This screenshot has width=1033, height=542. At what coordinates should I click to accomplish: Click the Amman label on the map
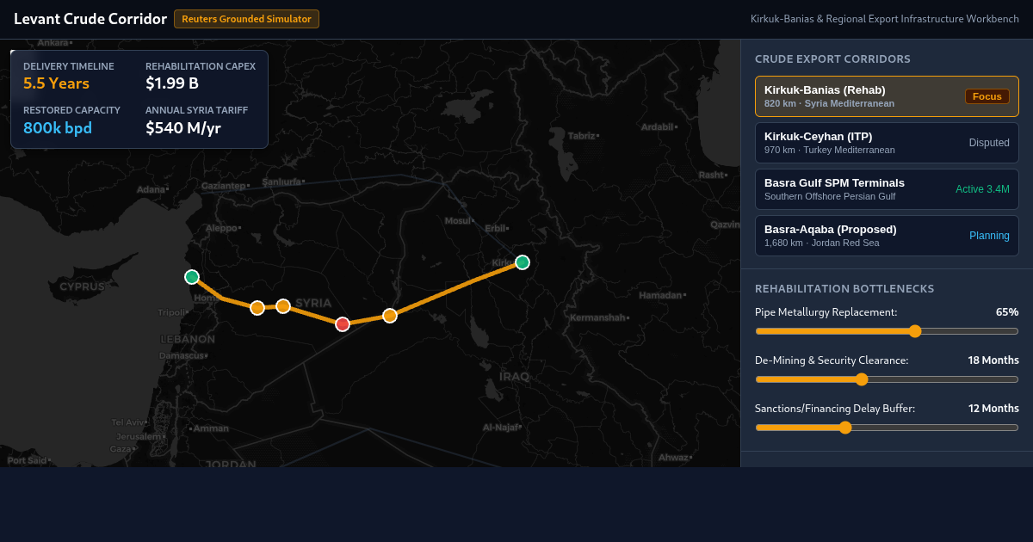(211, 428)
